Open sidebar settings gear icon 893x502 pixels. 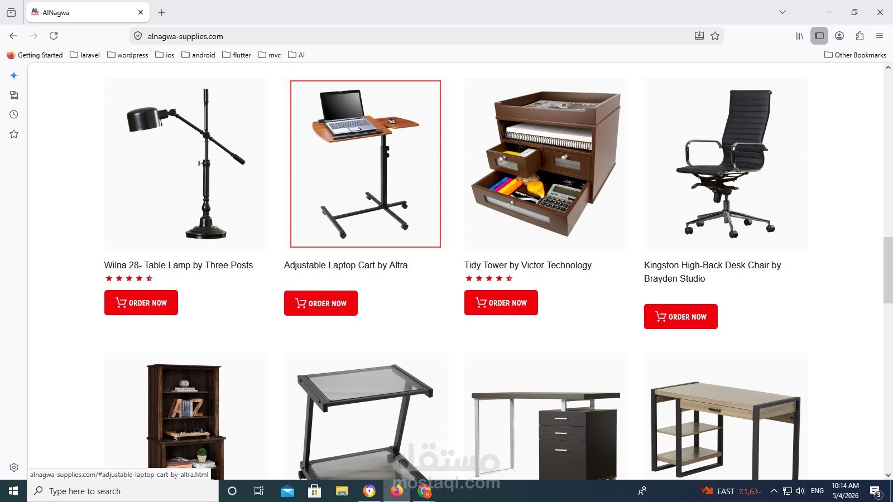point(14,467)
